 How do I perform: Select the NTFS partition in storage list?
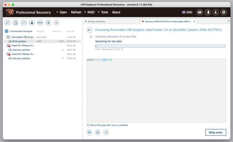point(19,41)
